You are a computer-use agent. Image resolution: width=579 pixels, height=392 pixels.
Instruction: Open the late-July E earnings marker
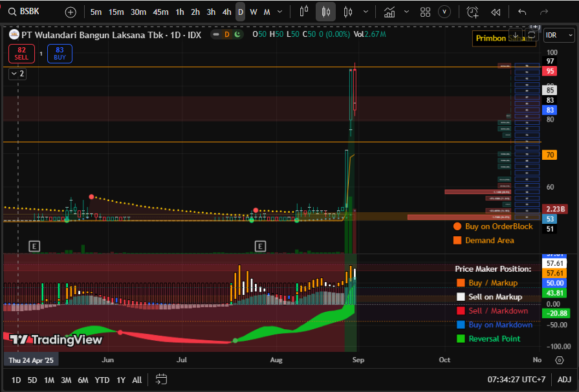point(260,246)
